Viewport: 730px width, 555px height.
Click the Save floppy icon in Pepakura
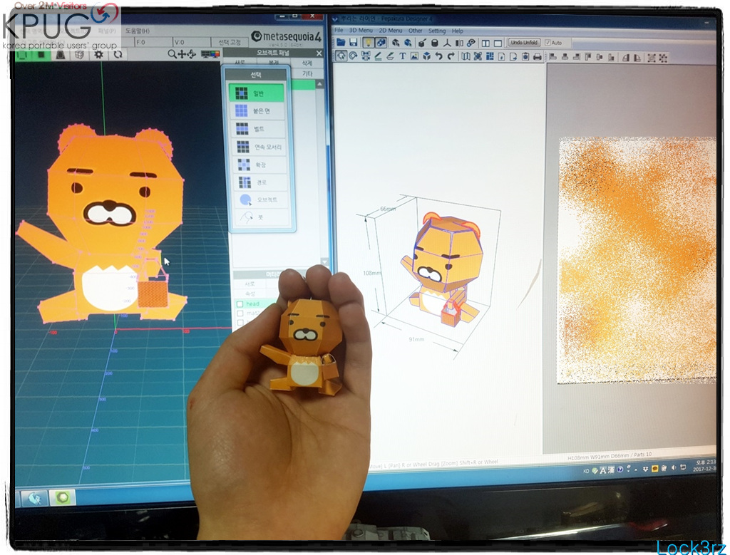click(354, 42)
